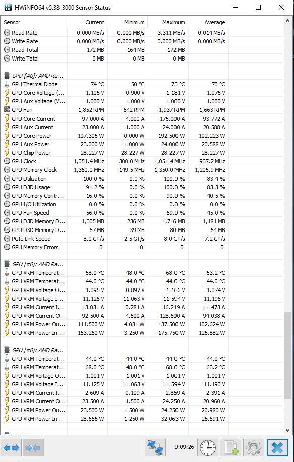Viewport: 294px width, 462px height.
Task: Click the 1,852 RPM current value
Action: (x=91, y=110)
